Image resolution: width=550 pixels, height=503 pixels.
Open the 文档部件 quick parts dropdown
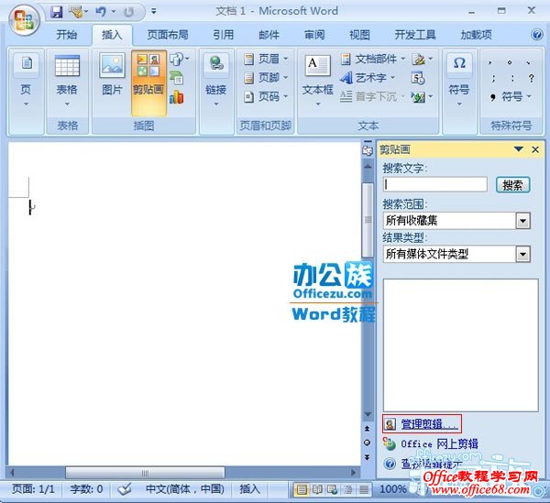[402, 59]
